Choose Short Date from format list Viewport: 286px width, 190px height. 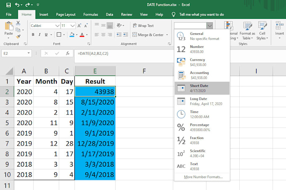pos(202,88)
